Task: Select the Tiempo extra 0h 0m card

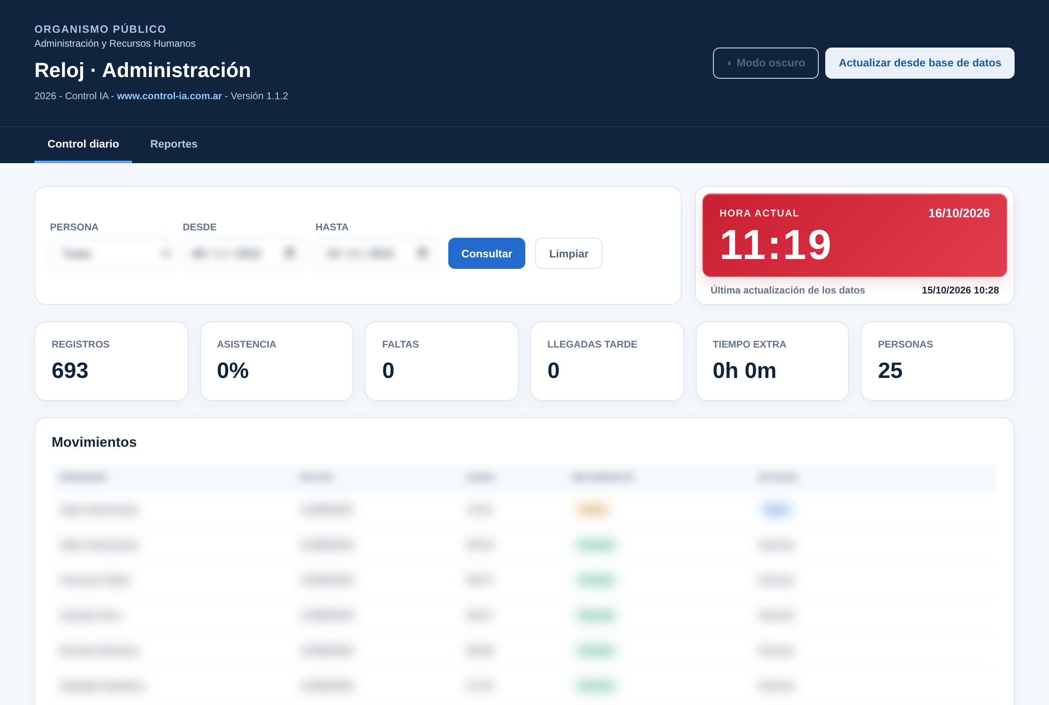Action: [x=772, y=361]
